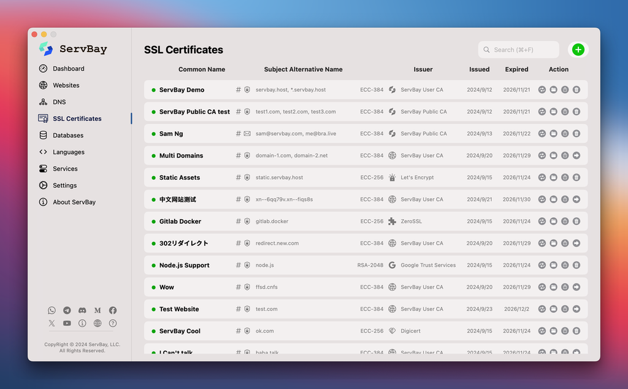Export the ServBay Cool certificate
Viewport: 628px width, 389px height.
click(565, 331)
